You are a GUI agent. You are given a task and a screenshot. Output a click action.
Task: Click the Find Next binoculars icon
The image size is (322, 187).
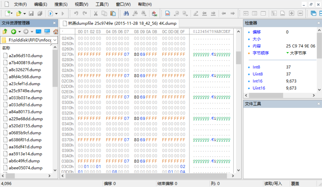144,13
